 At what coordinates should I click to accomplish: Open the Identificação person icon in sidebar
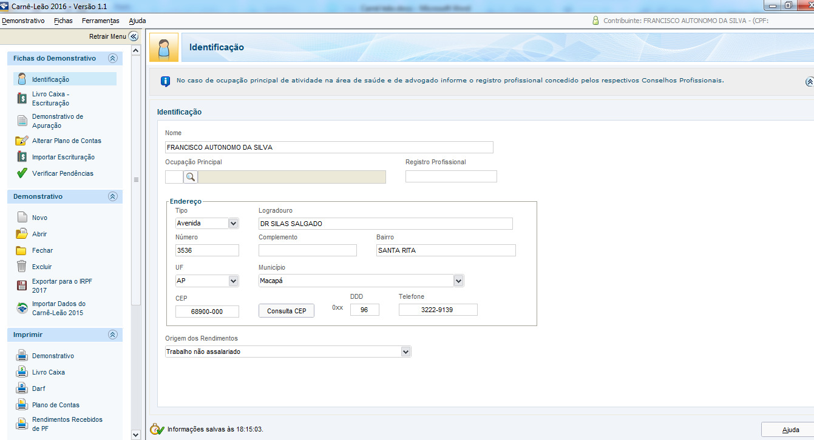[22, 79]
